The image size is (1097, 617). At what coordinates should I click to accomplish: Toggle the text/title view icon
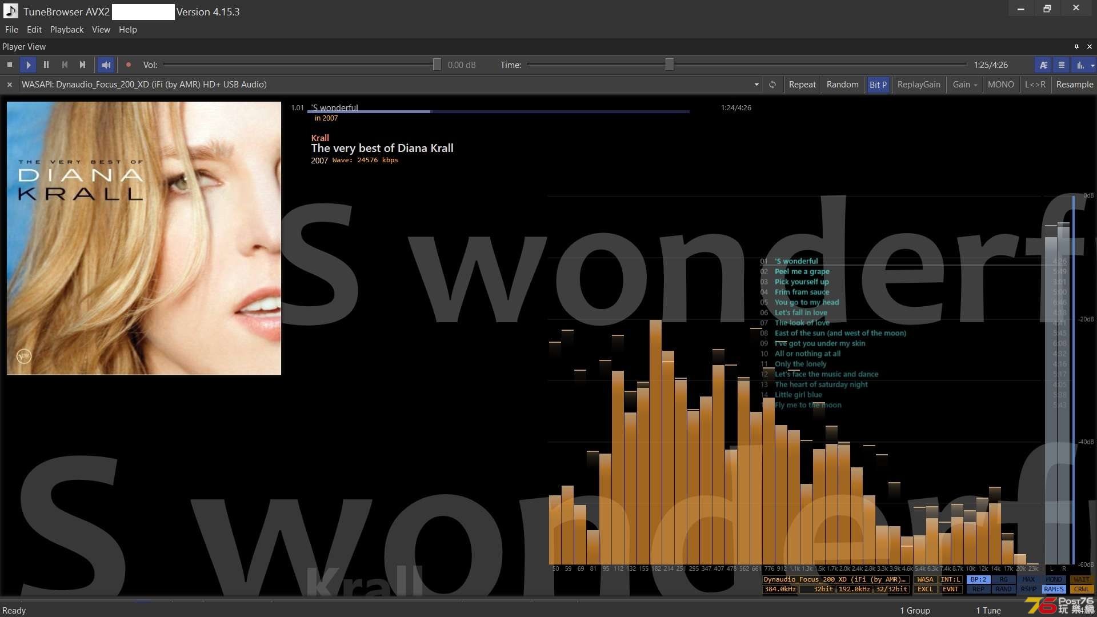pos(1043,65)
